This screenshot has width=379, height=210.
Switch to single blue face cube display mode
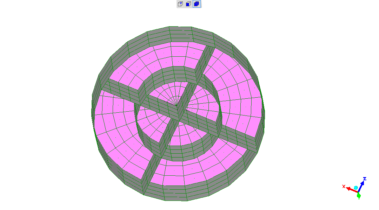pyautogui.click(x=188, y=4)
